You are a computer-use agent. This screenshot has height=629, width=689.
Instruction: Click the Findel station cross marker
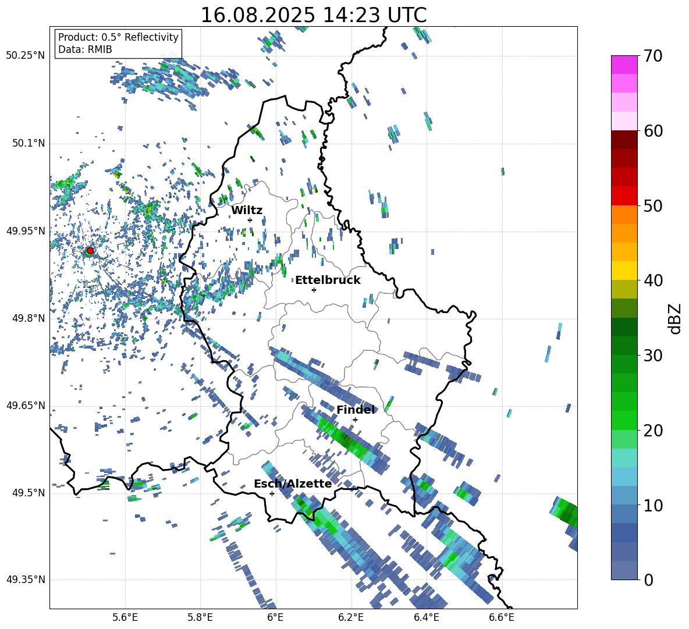click(355, 420)
